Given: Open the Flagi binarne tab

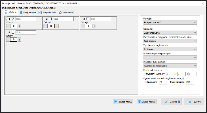Looking at the screenshot, I should pos(28,12).
